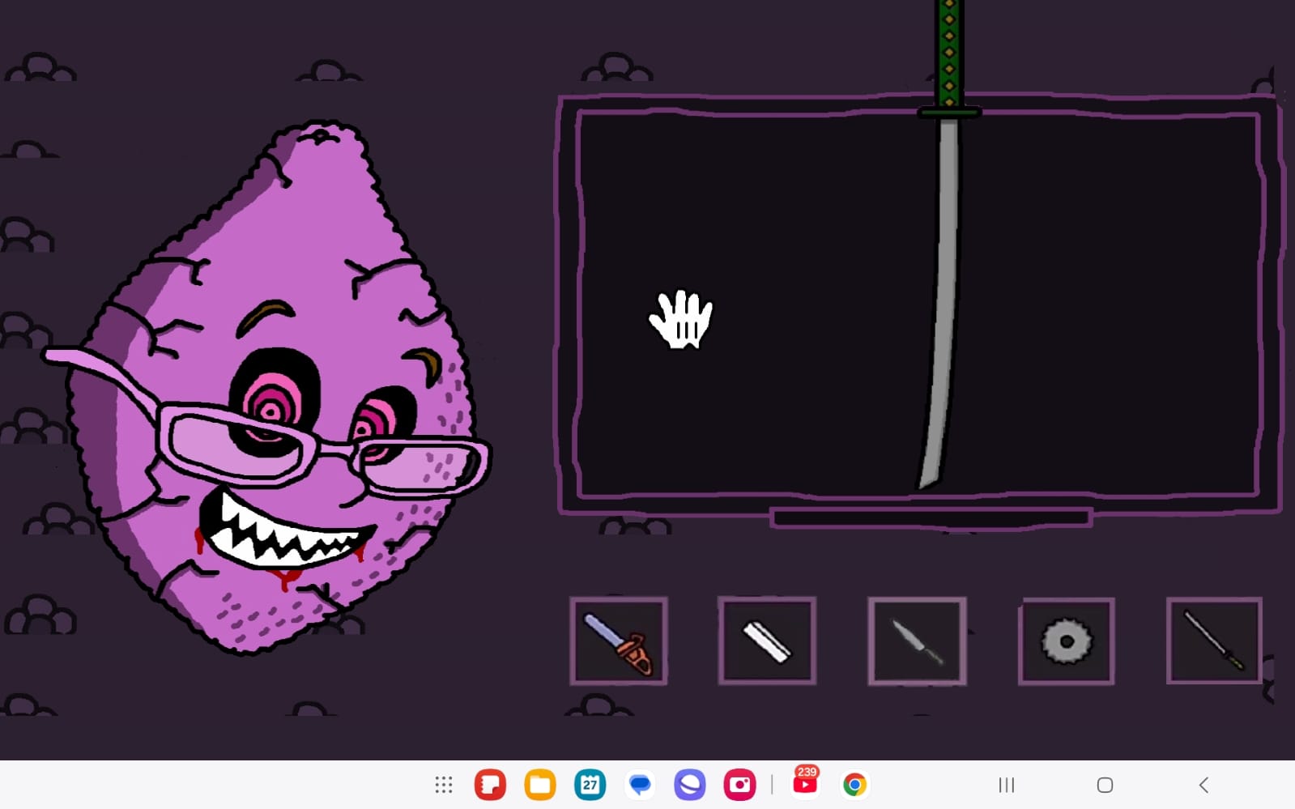
Task: Select the katana weapon slot
Action: [1215, 641]
